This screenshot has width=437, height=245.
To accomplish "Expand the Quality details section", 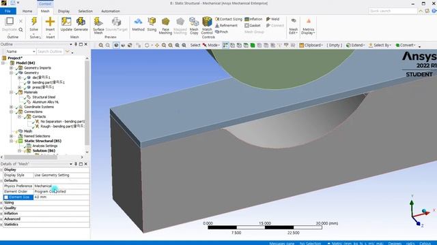I will click(1, 208).
